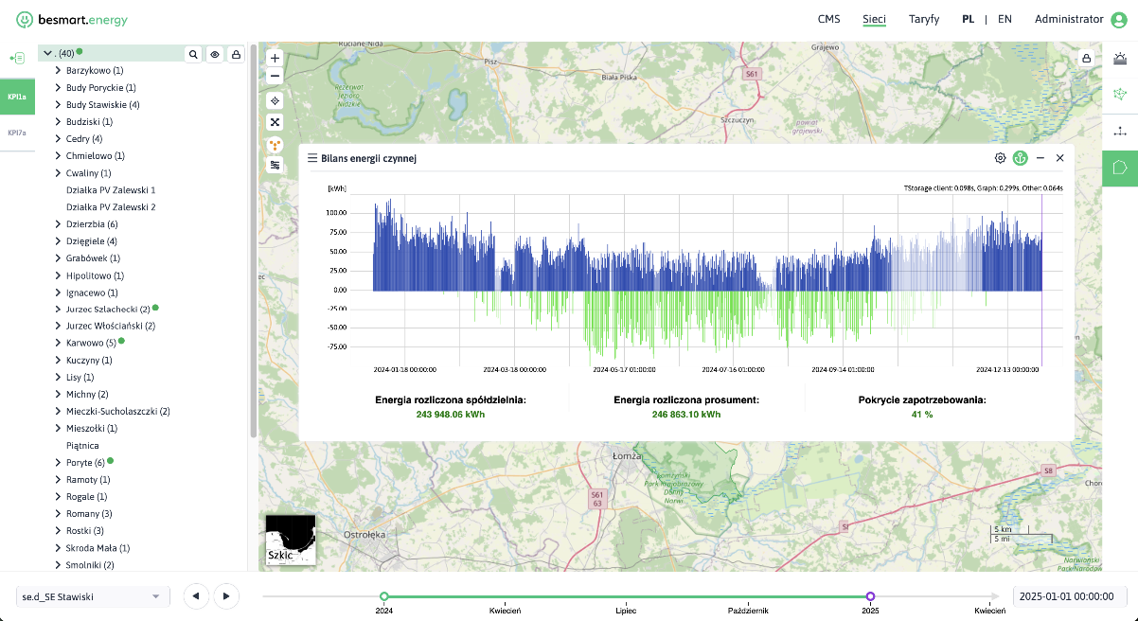1138x621 pixels.
Task: Click the orange network nodes icon
Action: click(276, 145)
